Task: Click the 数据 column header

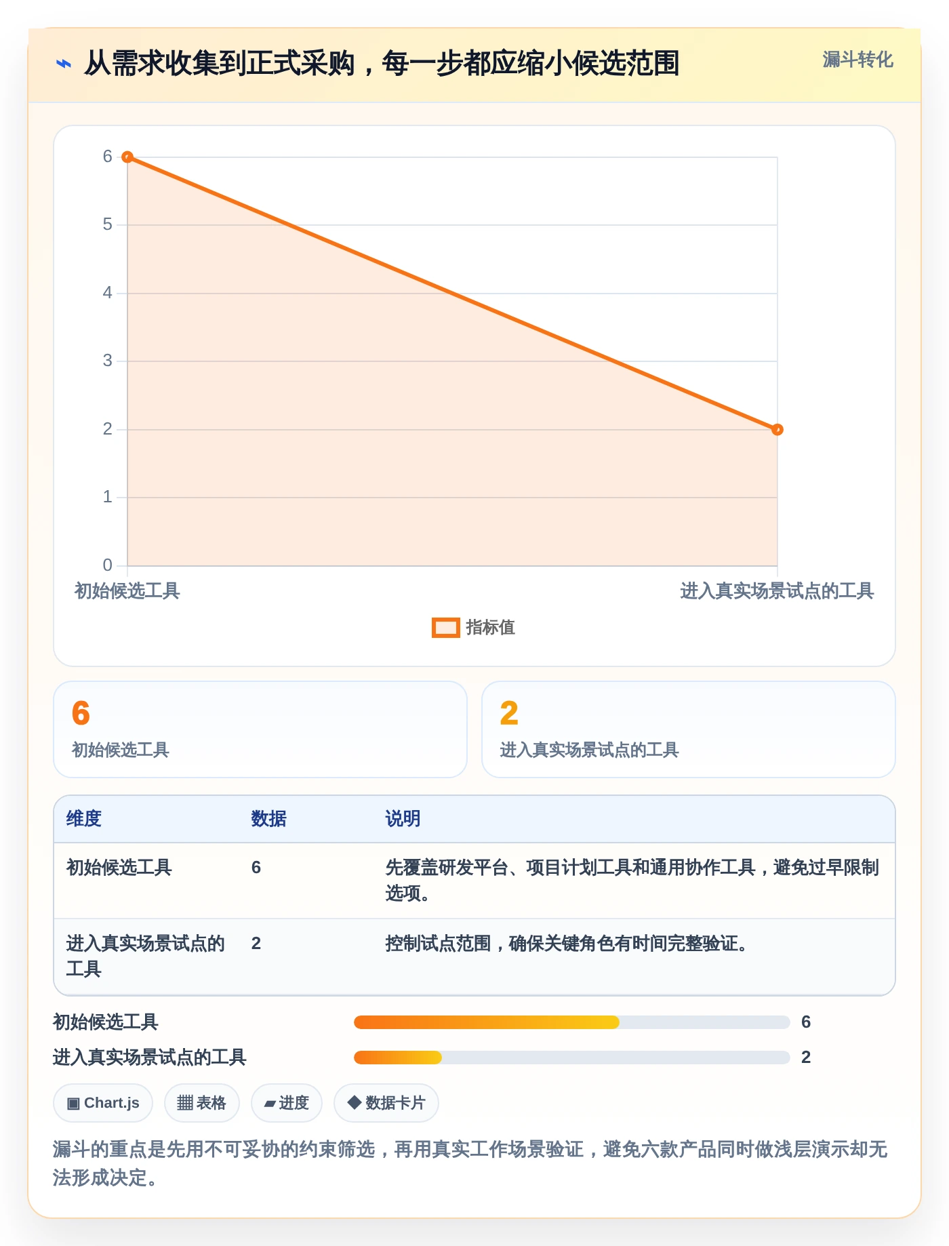Action: (x=268, y=819)
